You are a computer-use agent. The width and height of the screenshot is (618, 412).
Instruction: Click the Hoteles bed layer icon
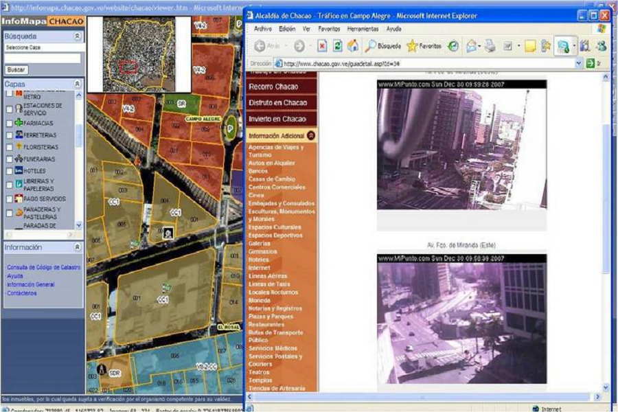point(19,170)
